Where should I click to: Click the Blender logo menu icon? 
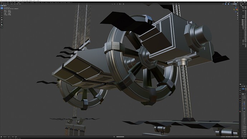[x=1, y=3]
